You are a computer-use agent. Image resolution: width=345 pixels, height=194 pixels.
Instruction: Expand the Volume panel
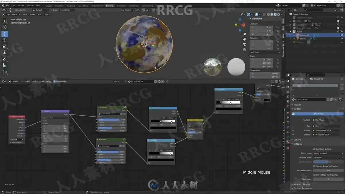[x=297, y=140]
